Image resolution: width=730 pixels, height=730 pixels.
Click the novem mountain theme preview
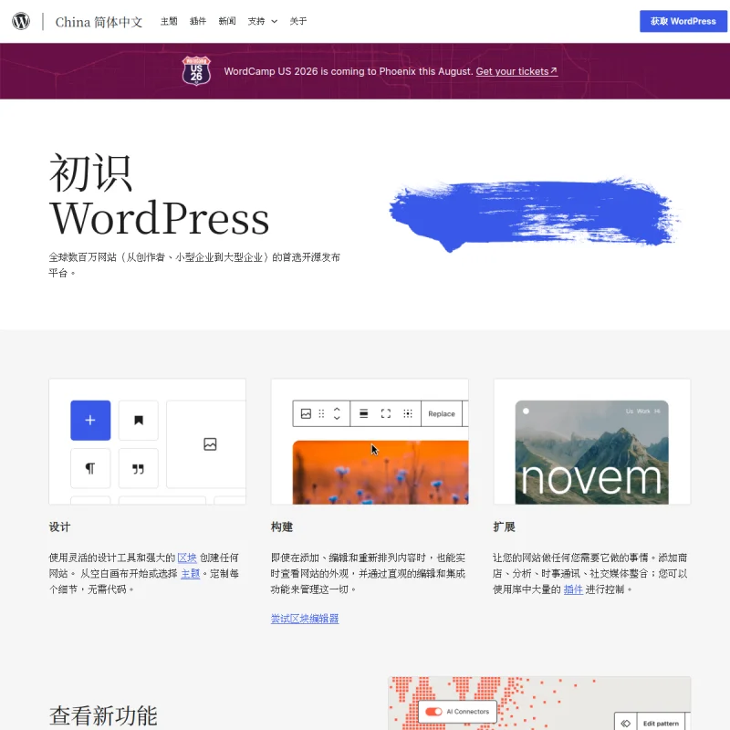point(591,452)
